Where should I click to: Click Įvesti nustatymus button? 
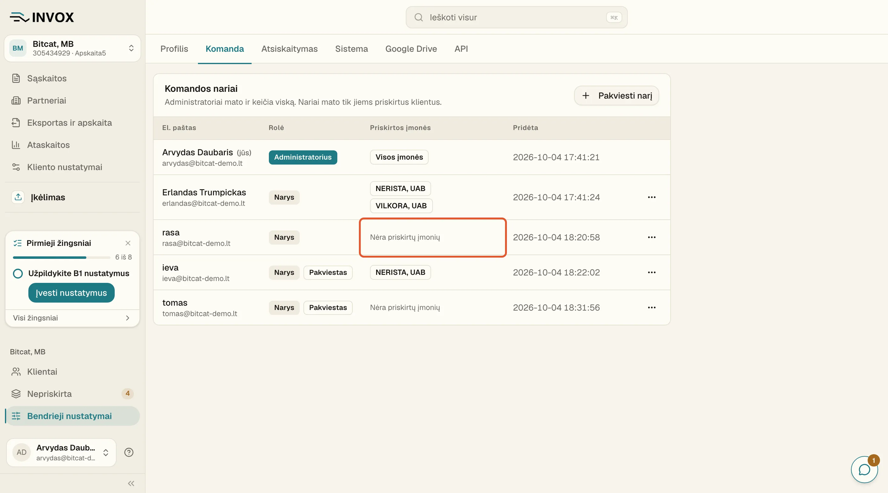click(x=71, y=293)
